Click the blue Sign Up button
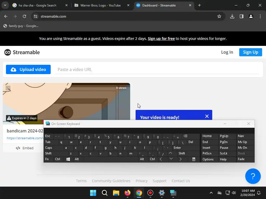266x199 pixels. (x=251, y=52)
